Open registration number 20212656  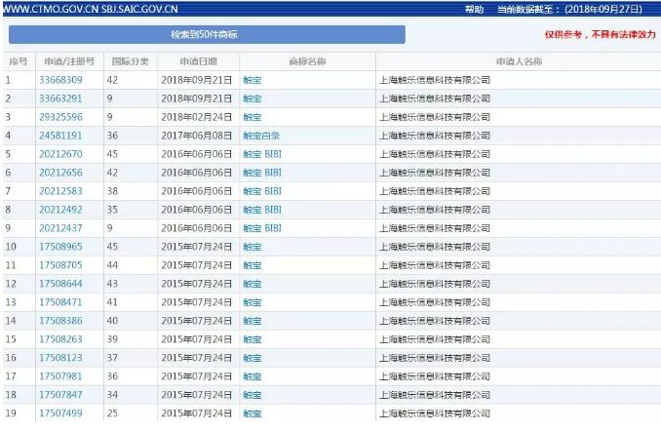(x=60, y=173)
